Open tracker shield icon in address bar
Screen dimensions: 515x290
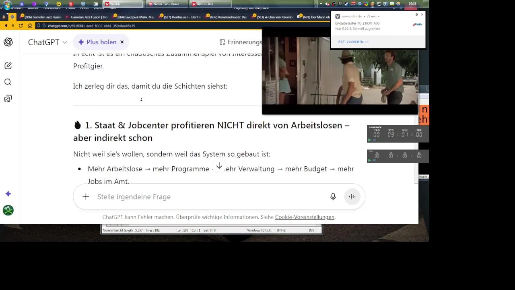(x=39, y=26)
